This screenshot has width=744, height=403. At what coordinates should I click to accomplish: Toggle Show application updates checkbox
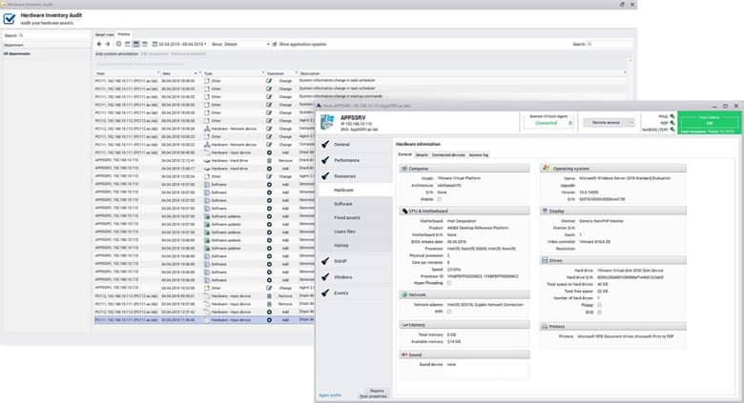tap(275, 44)
